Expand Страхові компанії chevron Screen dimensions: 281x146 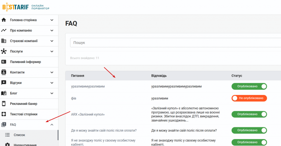click(x=52, y=41)
